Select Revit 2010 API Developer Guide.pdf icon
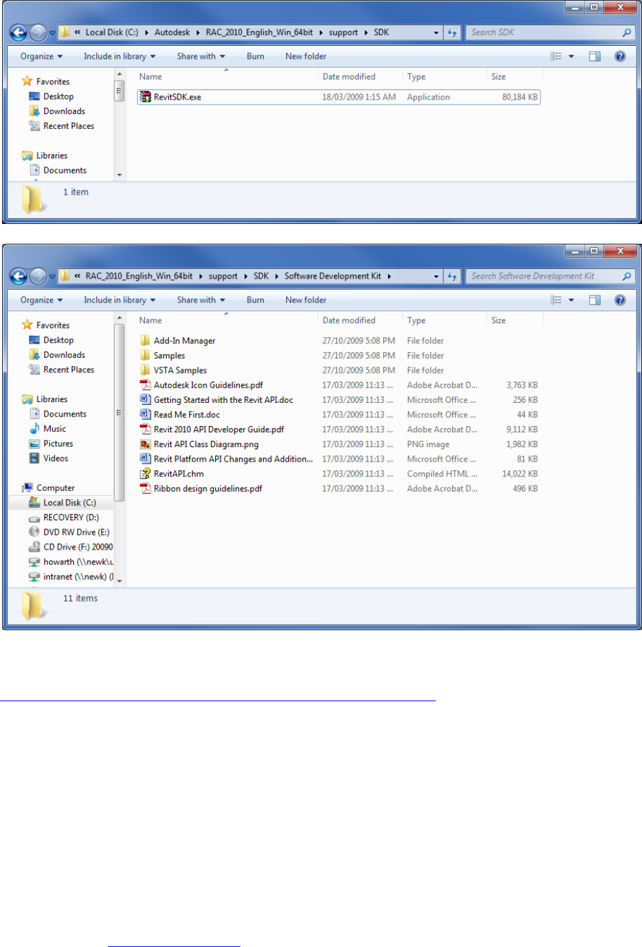 [x=145, y=429]
